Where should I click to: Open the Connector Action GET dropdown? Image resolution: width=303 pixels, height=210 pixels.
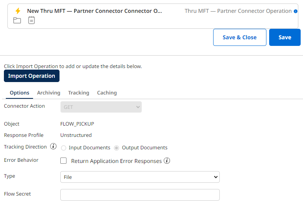tap(101, 107)
